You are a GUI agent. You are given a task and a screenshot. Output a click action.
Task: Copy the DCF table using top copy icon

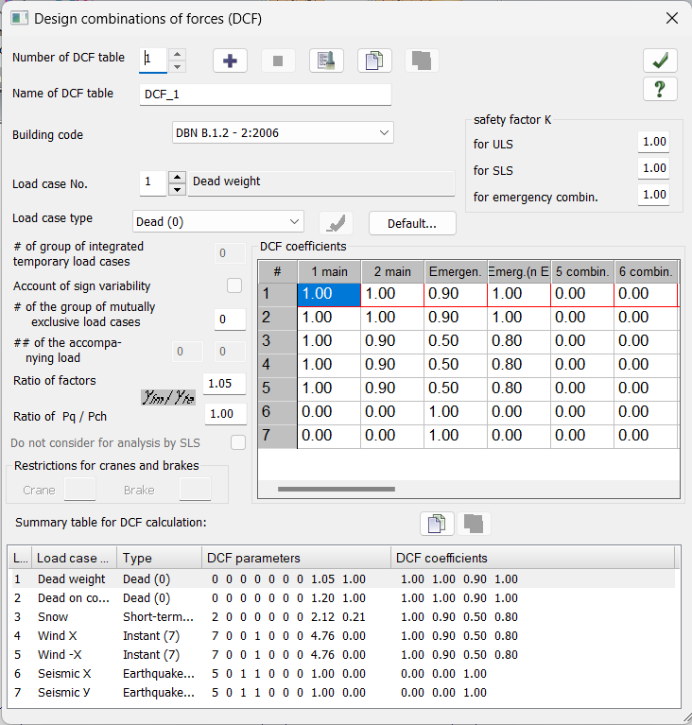(x=374, y=60)
